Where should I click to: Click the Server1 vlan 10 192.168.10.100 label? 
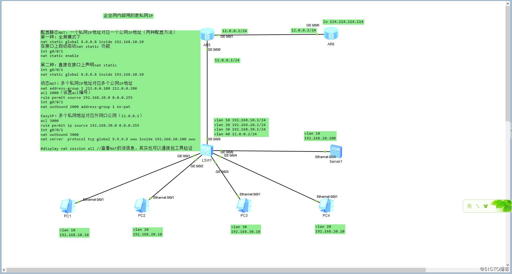320,136
